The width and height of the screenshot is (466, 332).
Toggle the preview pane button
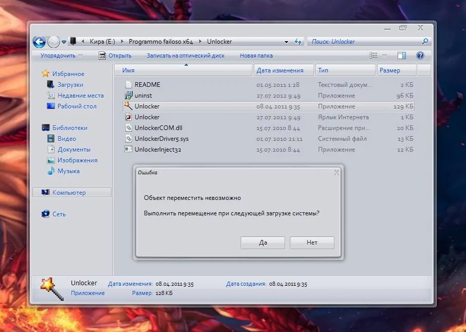pos(402,56)
